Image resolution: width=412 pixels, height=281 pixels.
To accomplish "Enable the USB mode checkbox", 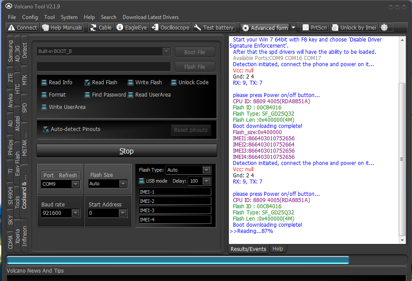I will coord(142,181).
